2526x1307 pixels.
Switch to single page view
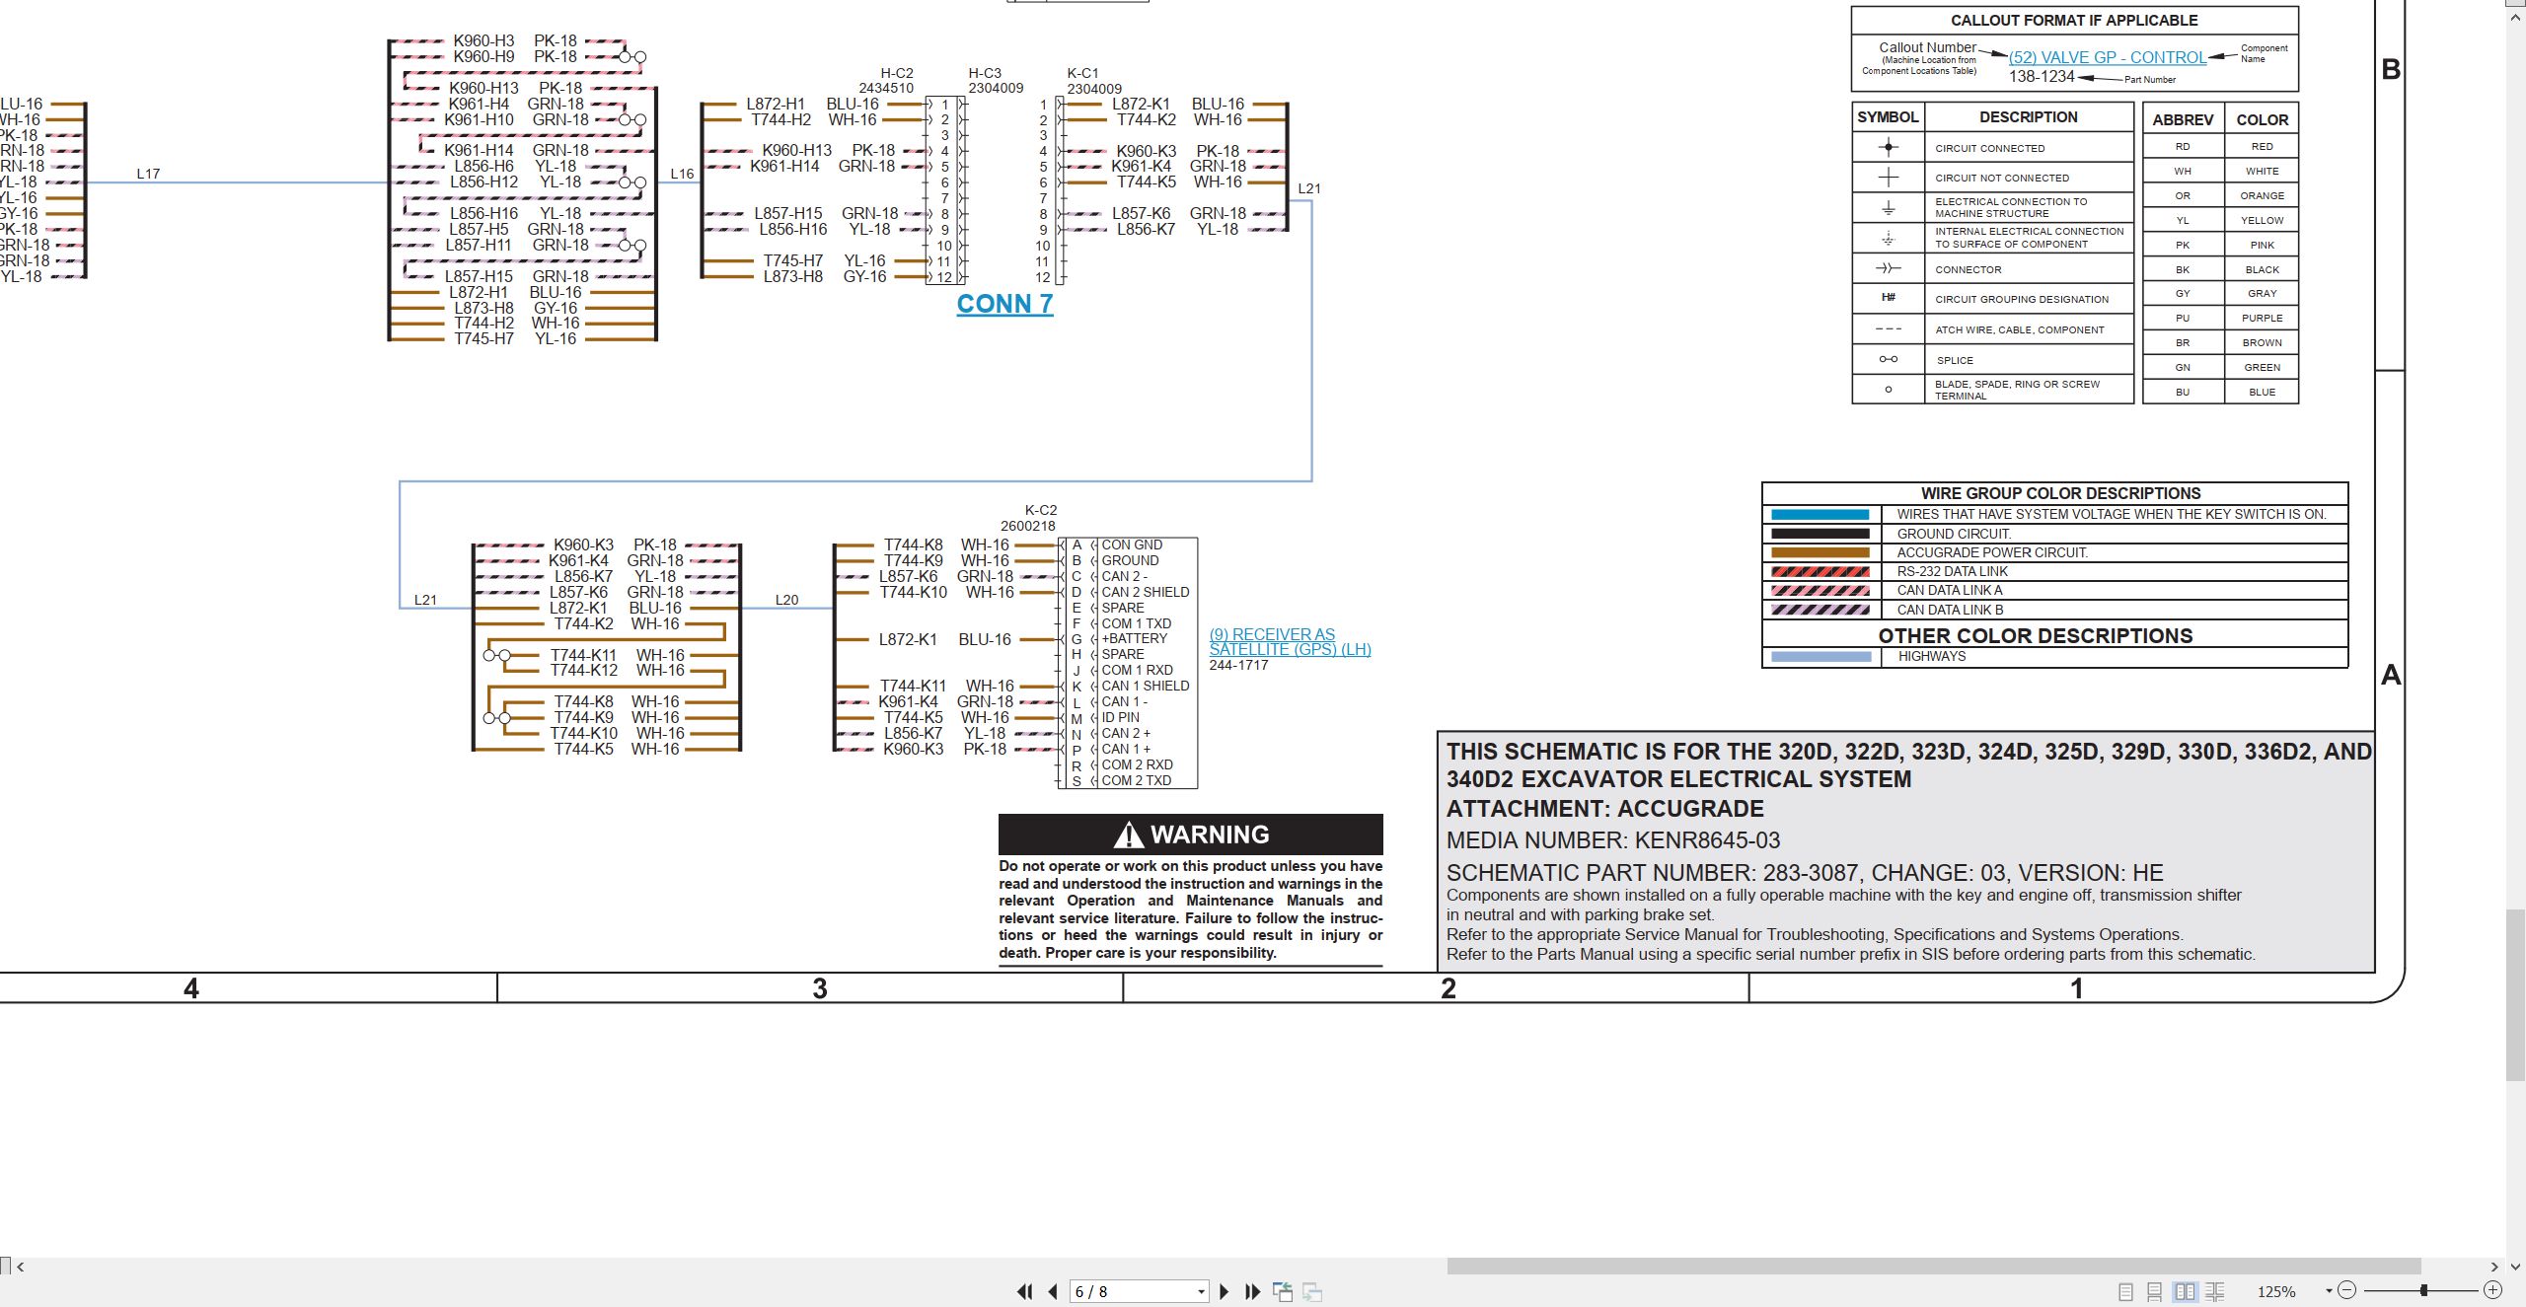[x=2125, y=1291]
